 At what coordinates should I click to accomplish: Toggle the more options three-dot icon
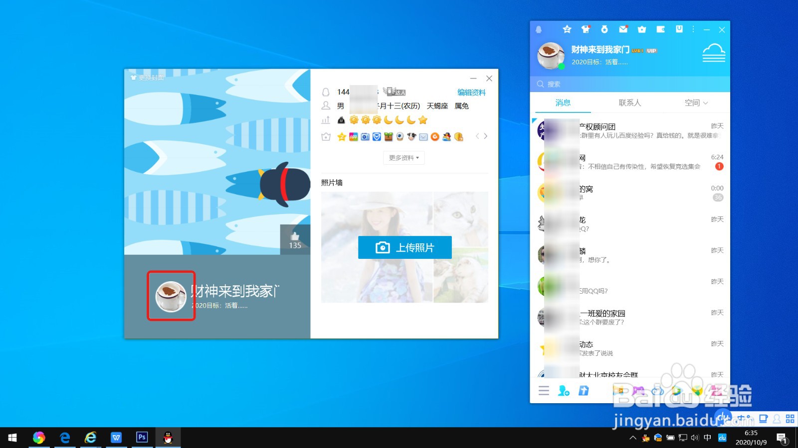click(x=692, y=29)
